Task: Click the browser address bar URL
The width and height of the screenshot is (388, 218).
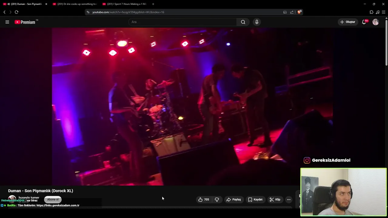Action: (x=128, y=12)
